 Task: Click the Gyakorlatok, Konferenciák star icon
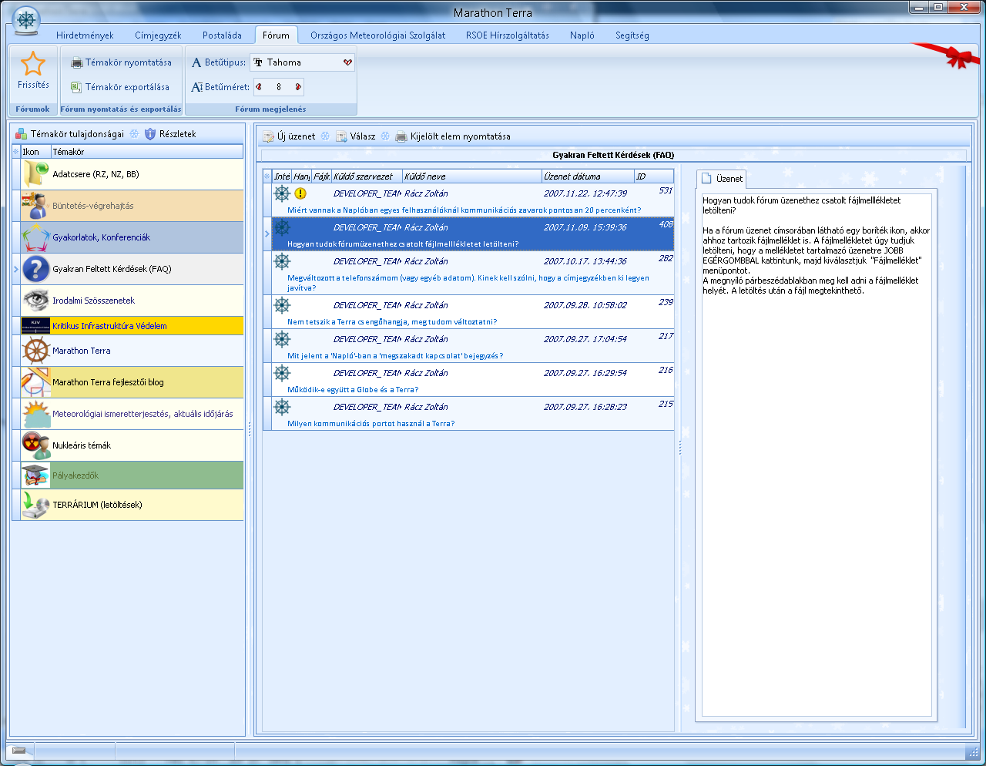point(35,237)
